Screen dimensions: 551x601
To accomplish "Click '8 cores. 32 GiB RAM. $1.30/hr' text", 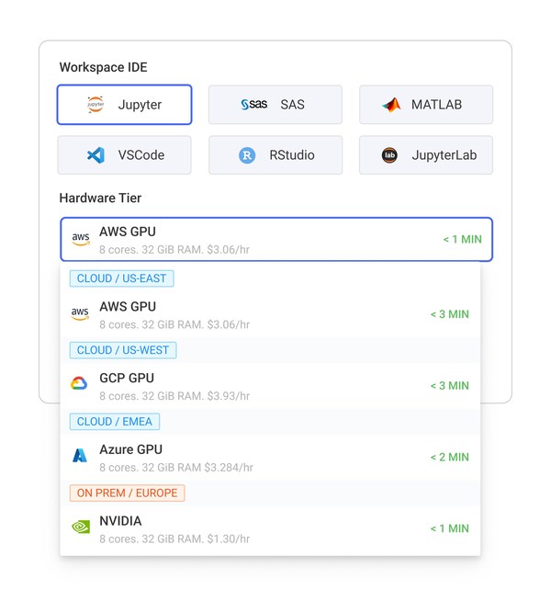I will 174,539.
